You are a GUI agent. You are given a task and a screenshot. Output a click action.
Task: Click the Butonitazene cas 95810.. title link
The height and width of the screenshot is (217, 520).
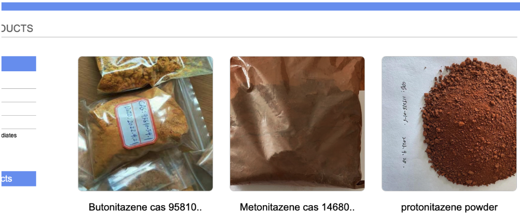click(145, 207)
